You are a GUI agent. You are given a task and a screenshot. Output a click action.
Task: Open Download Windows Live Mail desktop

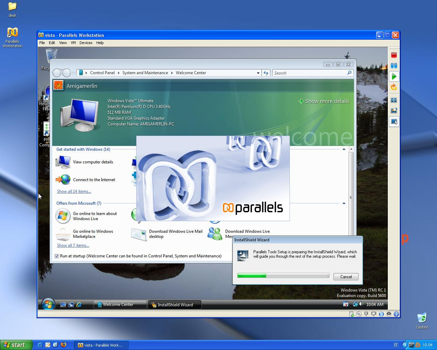click(167, 234)
